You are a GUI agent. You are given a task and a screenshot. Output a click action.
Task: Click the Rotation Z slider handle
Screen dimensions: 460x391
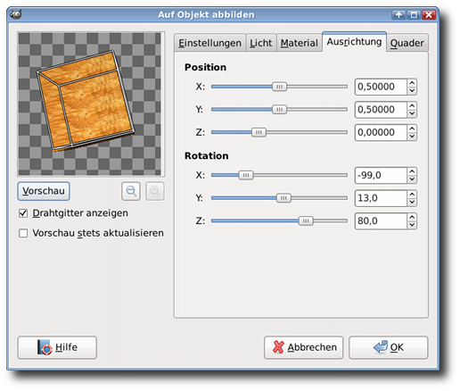(x=306, y=220)
